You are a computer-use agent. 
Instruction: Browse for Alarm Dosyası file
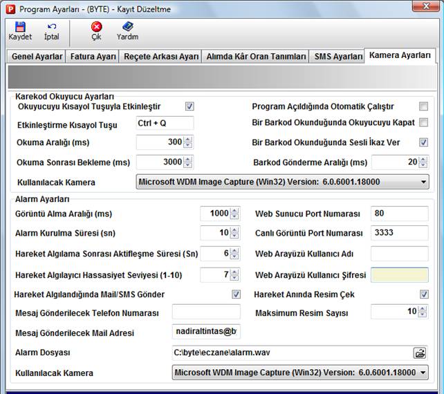tap(420, 353)
